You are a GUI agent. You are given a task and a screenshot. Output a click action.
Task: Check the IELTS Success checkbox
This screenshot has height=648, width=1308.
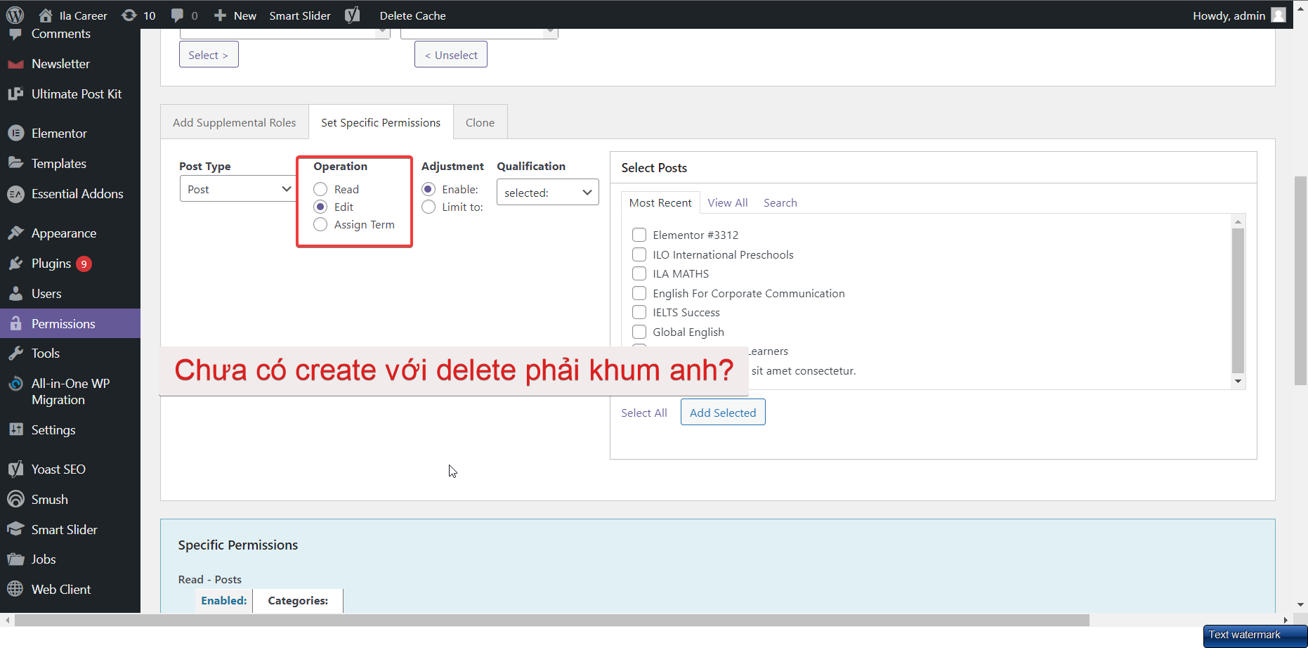639,312
